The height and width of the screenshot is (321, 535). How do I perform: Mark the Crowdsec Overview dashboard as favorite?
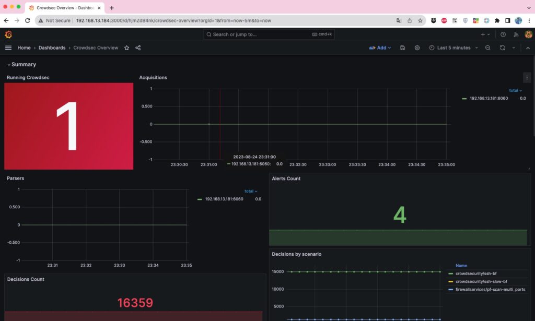[x=126, y=47]
